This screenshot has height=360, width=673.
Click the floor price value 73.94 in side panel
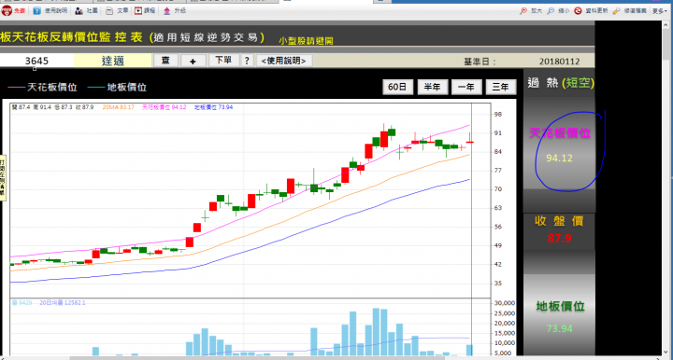tap(559, 328)
